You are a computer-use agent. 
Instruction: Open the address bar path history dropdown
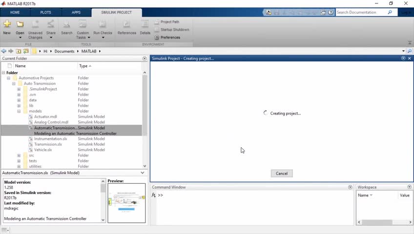click(x=403, y=51)
